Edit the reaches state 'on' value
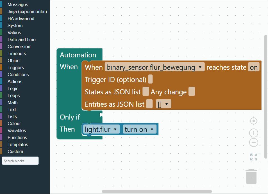This screenshot has width=268, height=194. tap(254, 67)
